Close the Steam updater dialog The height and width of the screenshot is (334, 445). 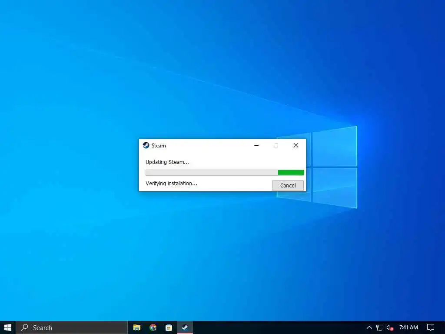point(296,145)
